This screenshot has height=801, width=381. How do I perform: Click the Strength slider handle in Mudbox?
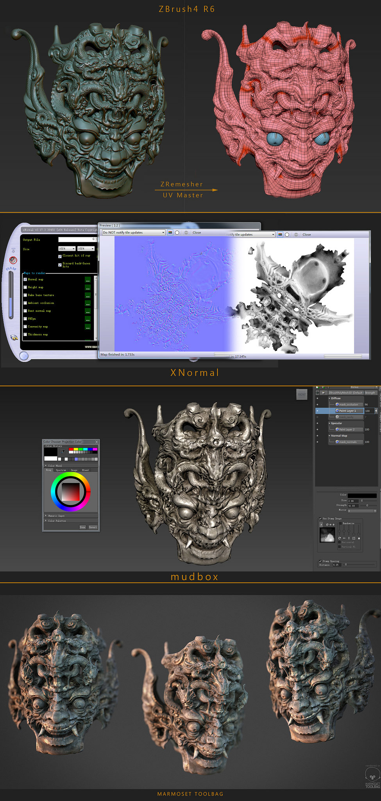pos(367,505)
